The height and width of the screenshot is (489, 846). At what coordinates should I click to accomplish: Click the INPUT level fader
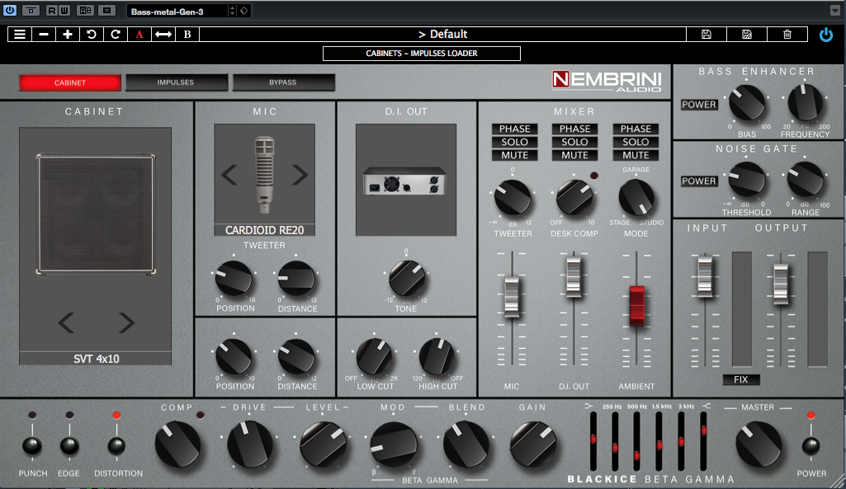point(705,276)
